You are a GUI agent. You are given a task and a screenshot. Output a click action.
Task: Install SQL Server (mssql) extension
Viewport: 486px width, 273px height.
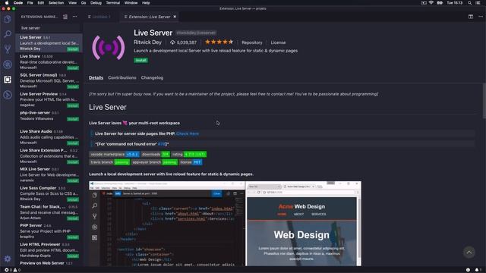[x=73, y=86]
